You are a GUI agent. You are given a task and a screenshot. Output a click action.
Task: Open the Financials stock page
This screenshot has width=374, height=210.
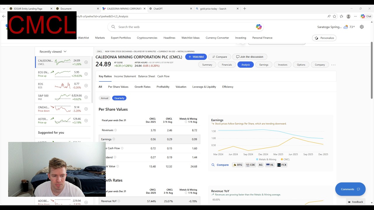(227, 65)
